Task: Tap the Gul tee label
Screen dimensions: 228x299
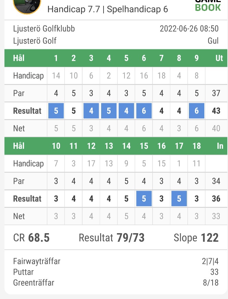Action: 213,40
